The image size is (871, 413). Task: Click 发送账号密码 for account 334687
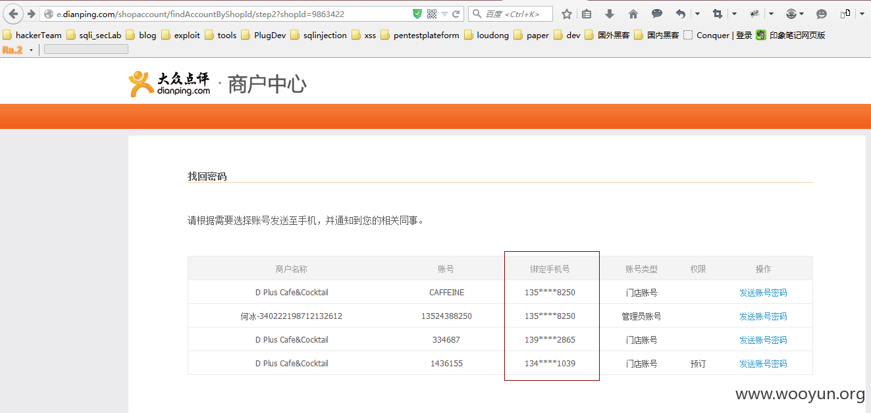[x=763, y=340]
